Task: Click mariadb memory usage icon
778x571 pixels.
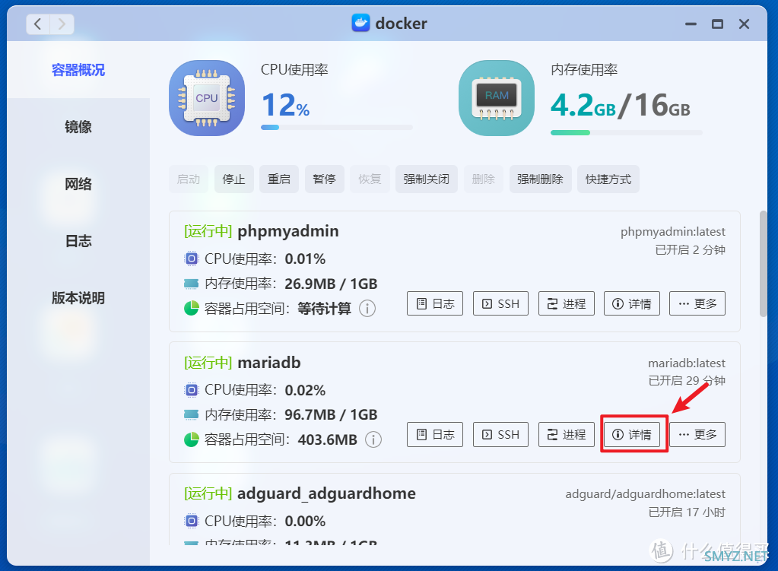Action: pos(192,414)
